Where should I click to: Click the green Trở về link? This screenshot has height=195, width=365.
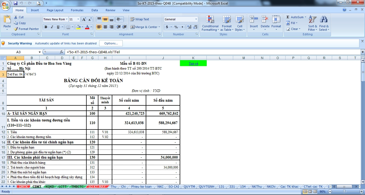click(x=193, y=64)
